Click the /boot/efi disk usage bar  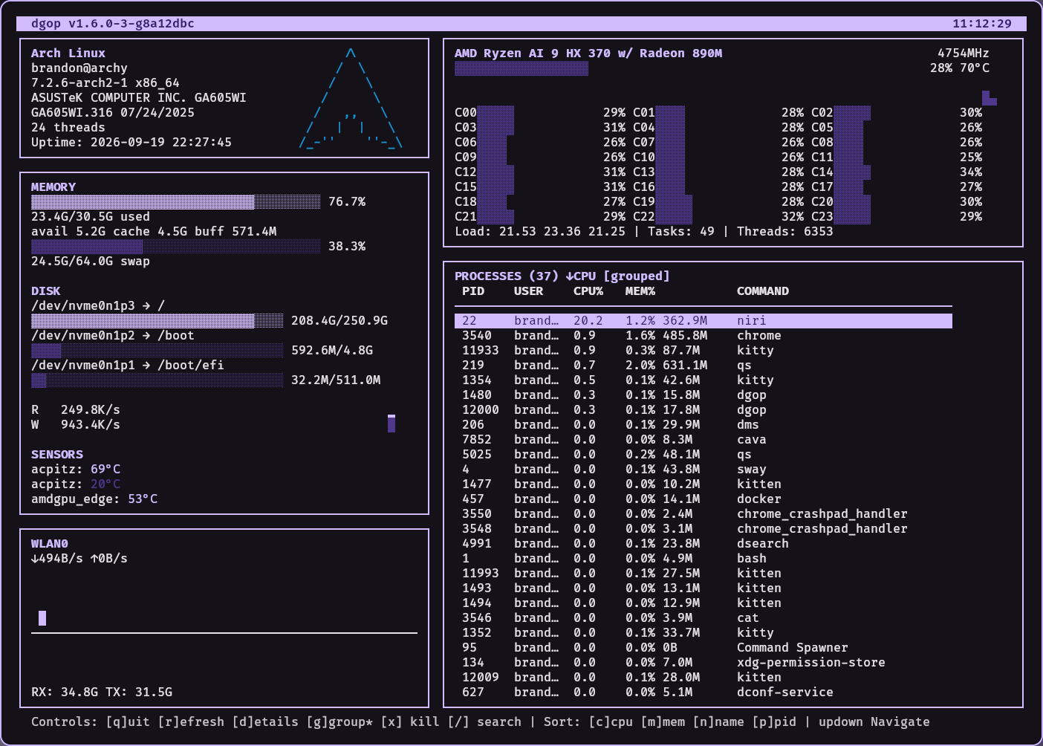[x=157, y=380]
